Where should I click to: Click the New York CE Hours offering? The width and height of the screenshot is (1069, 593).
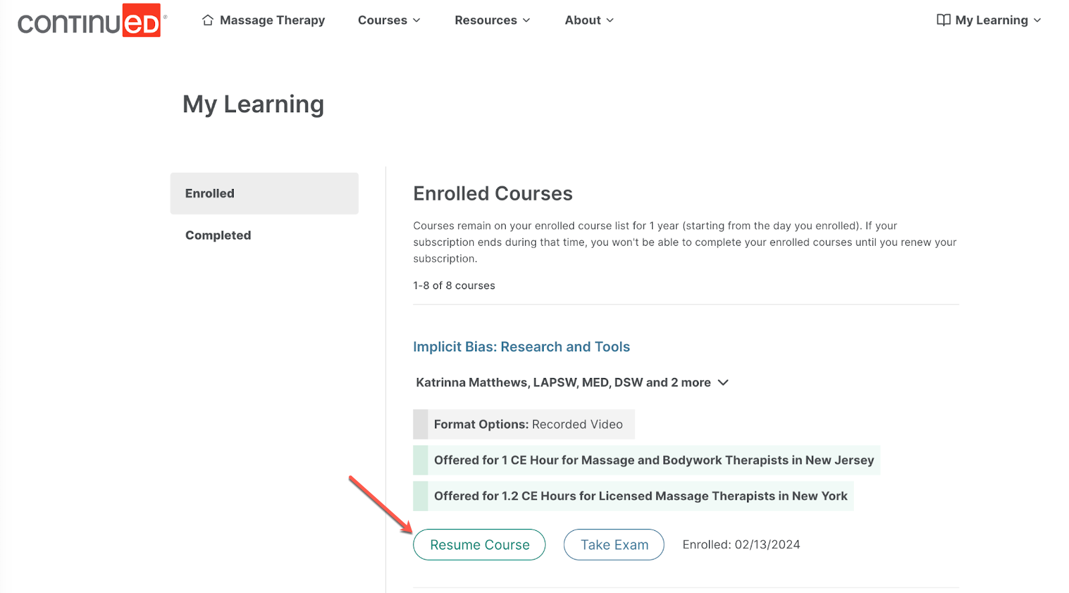point(640,496)
